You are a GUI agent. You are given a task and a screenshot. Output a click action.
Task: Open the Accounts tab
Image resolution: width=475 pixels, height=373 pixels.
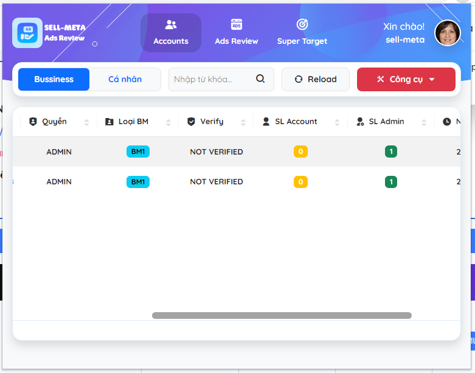click(171, 33)
